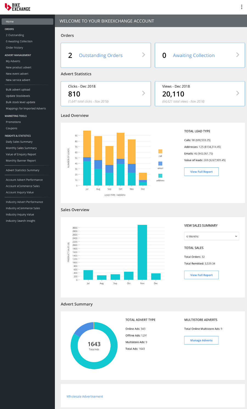Open Monthly Sales Summary
The height and width of the screenshot is (409, 247).
pyautogui.click(x=21, y=148)
